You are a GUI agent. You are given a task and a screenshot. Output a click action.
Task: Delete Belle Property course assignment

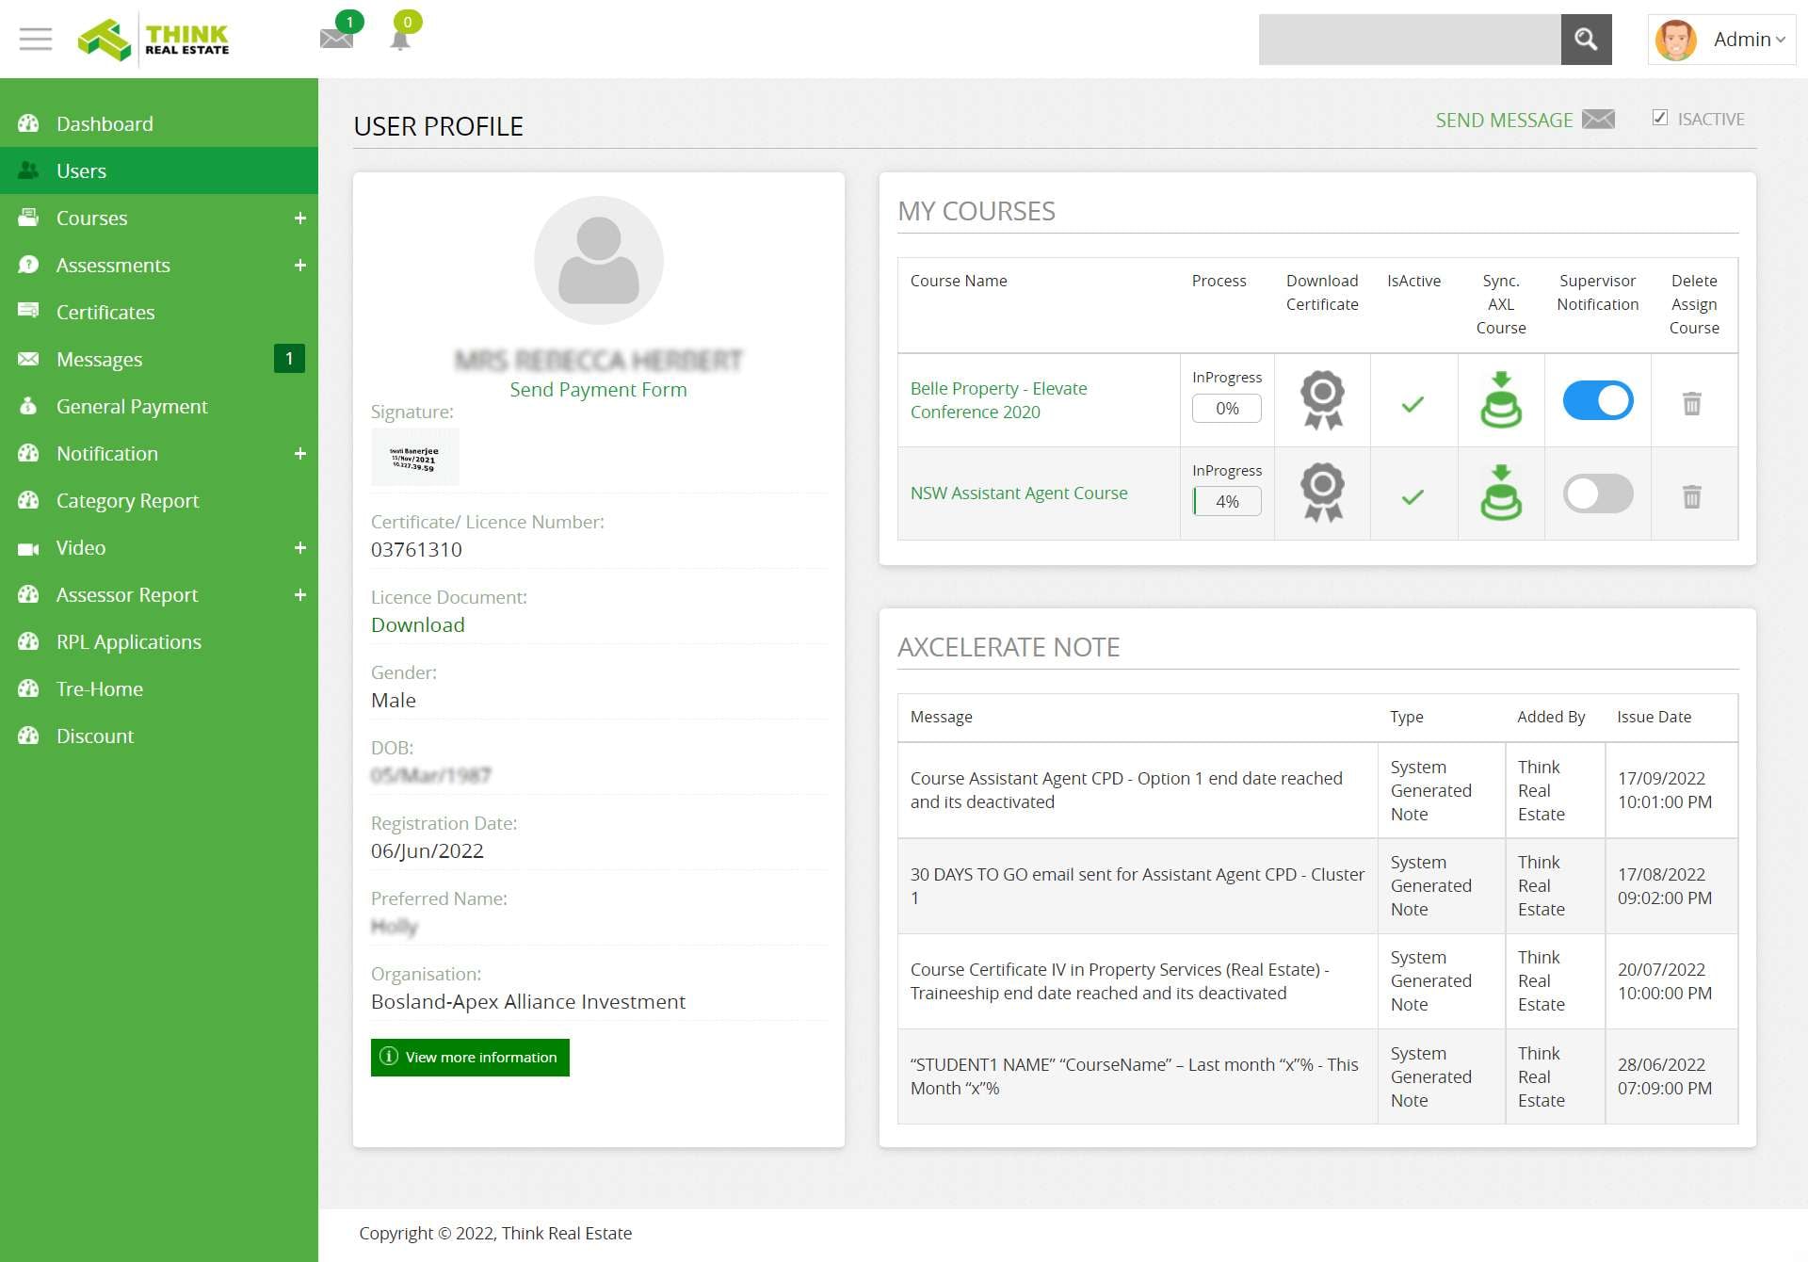point(1692,404)
